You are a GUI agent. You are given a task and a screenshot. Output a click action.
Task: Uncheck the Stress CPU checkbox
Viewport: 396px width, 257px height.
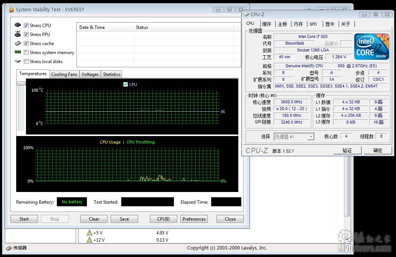(26, 25)
